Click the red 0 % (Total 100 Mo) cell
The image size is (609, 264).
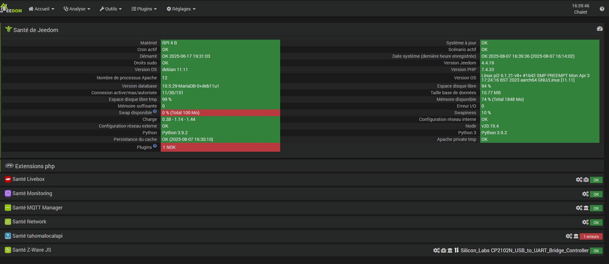[x=220, y=113]
